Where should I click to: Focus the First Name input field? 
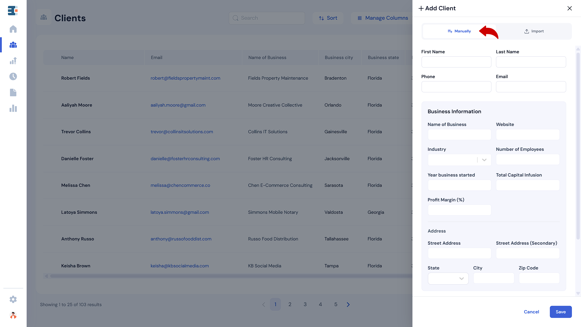456,62
